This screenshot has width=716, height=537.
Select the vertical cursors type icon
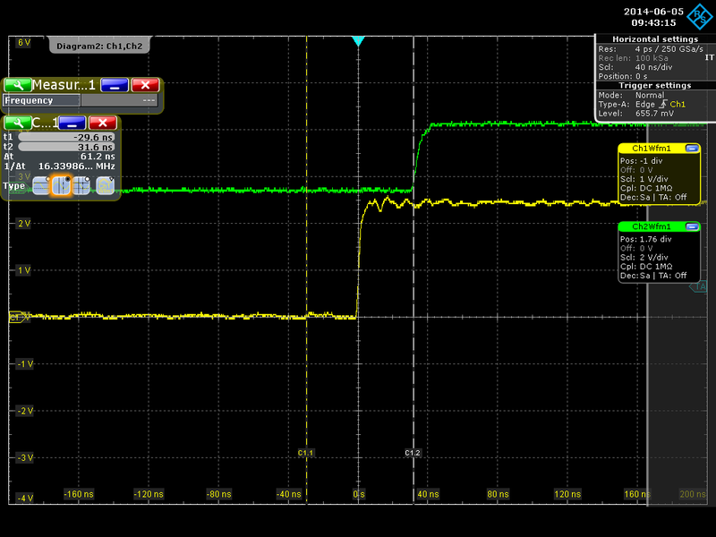click(x=61, y=186)
